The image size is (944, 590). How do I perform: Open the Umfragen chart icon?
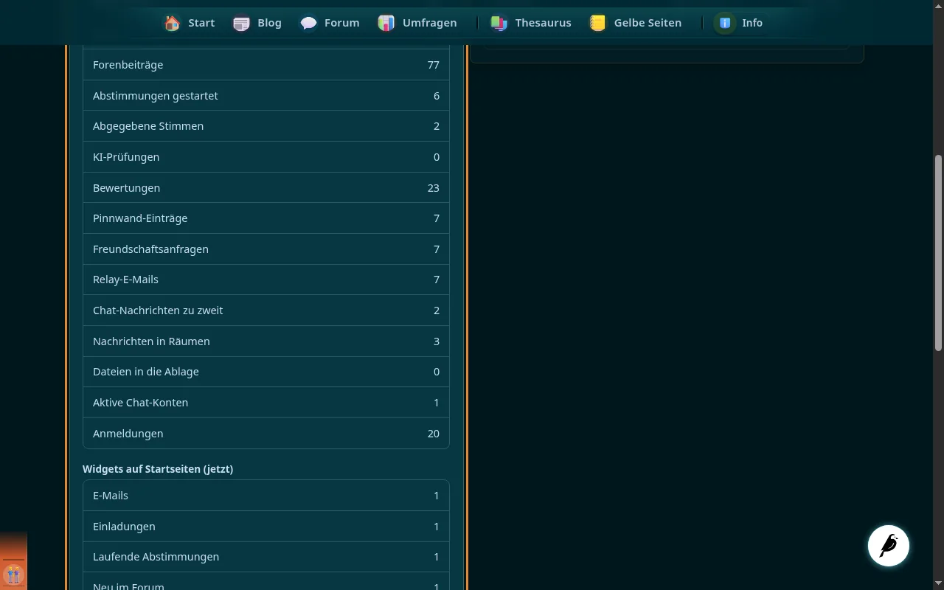pyautogui.click(x=386, y=23)
